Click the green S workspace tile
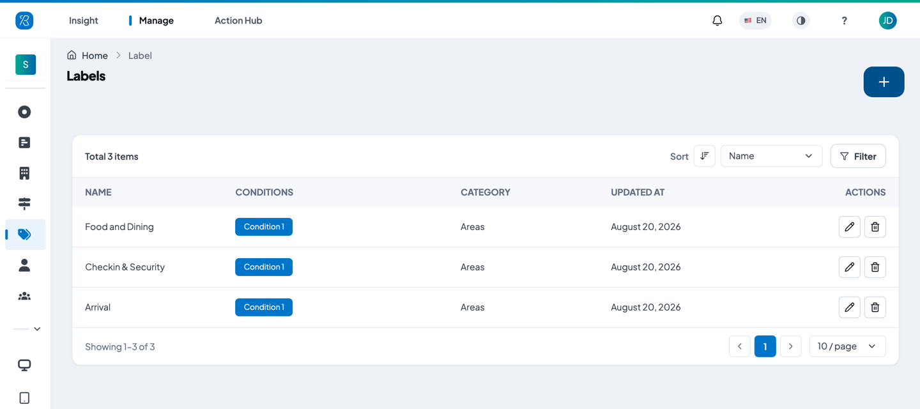The image size is (920, 409). pyautogui.click(x=26, y=65)
